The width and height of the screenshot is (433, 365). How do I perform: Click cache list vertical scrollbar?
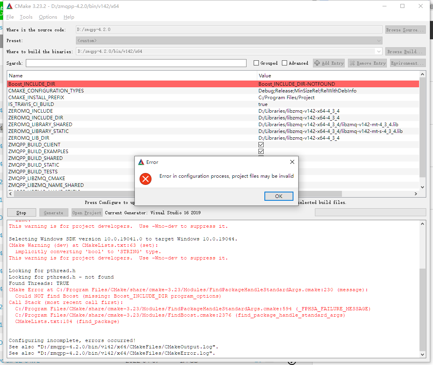click(x=422, y=127)
